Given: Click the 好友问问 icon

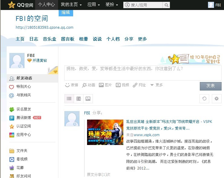Looking at the screenshot, I should (x=12, y=176).
